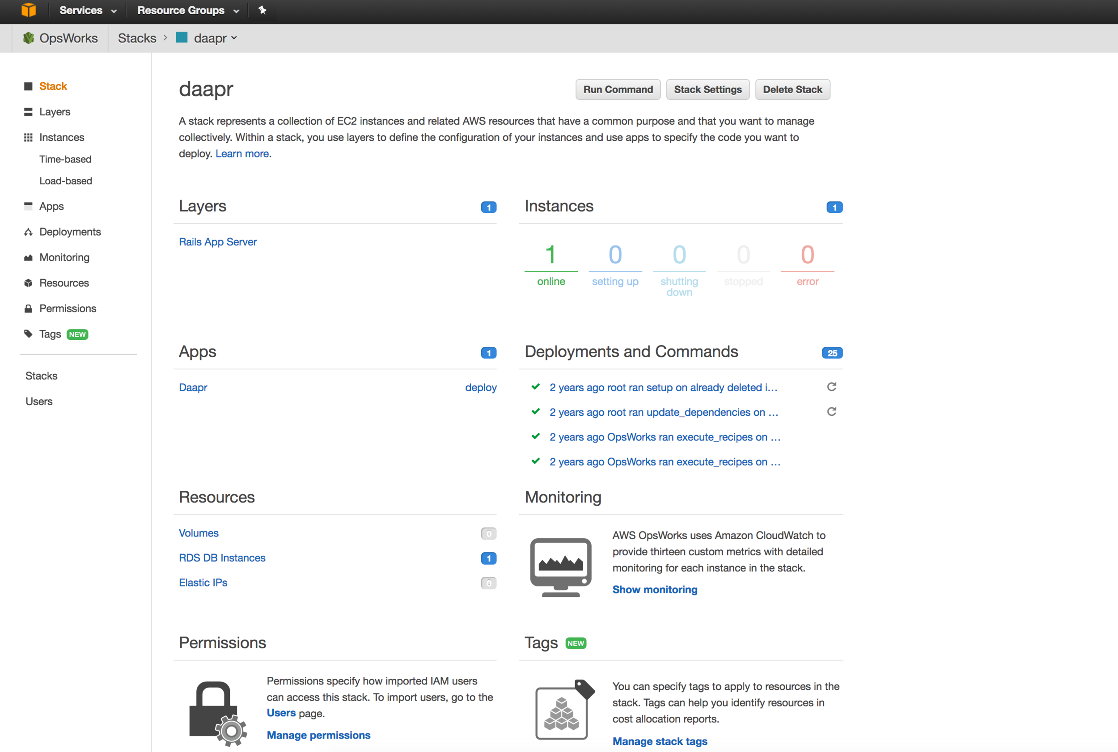Click the Instances grid icon in sidebar
Viewport: 1118px width, 752px height.
click(28, 137)
